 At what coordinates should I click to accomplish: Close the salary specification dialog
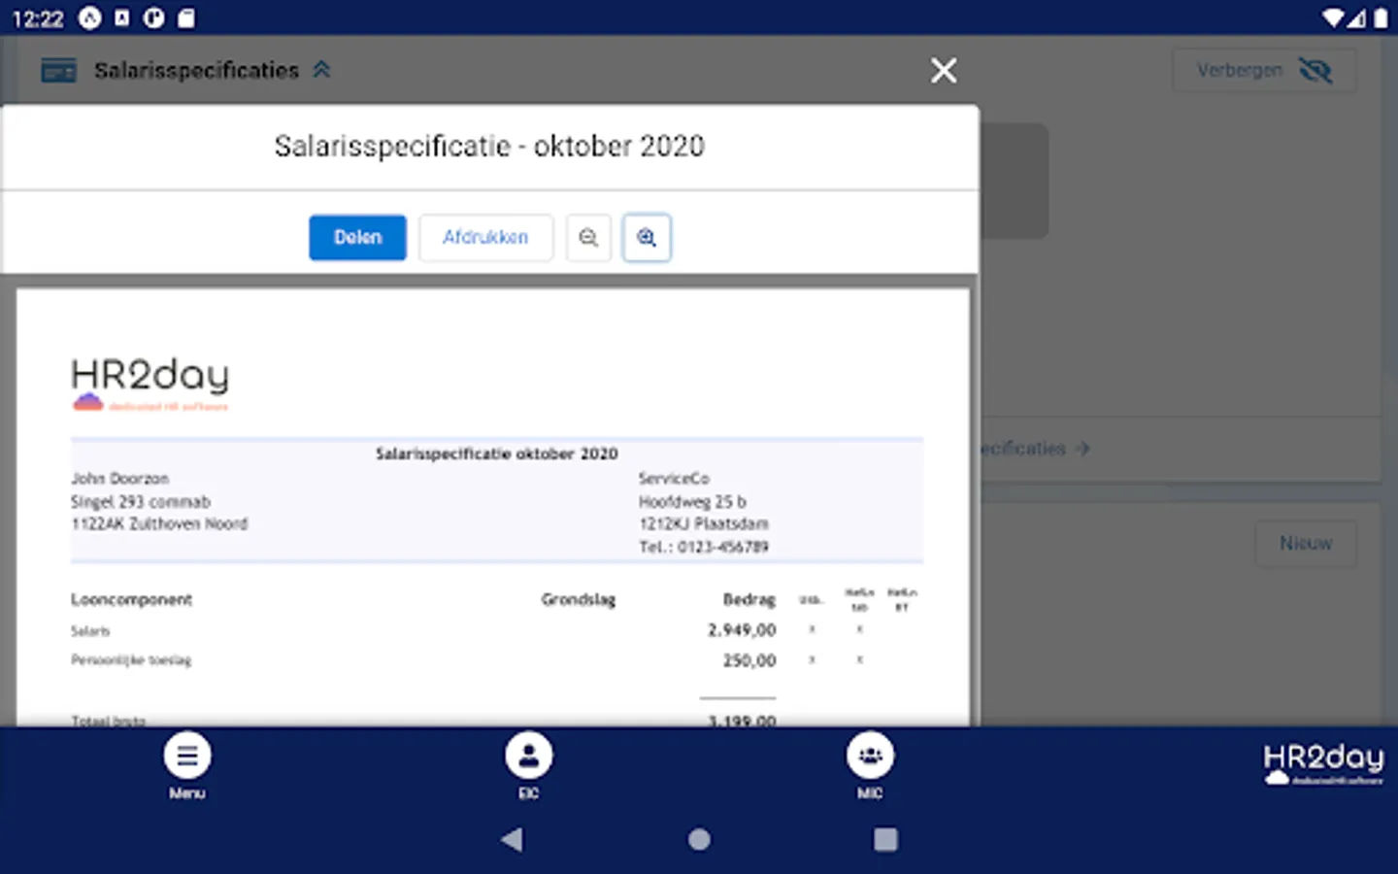tap(944, 70)
